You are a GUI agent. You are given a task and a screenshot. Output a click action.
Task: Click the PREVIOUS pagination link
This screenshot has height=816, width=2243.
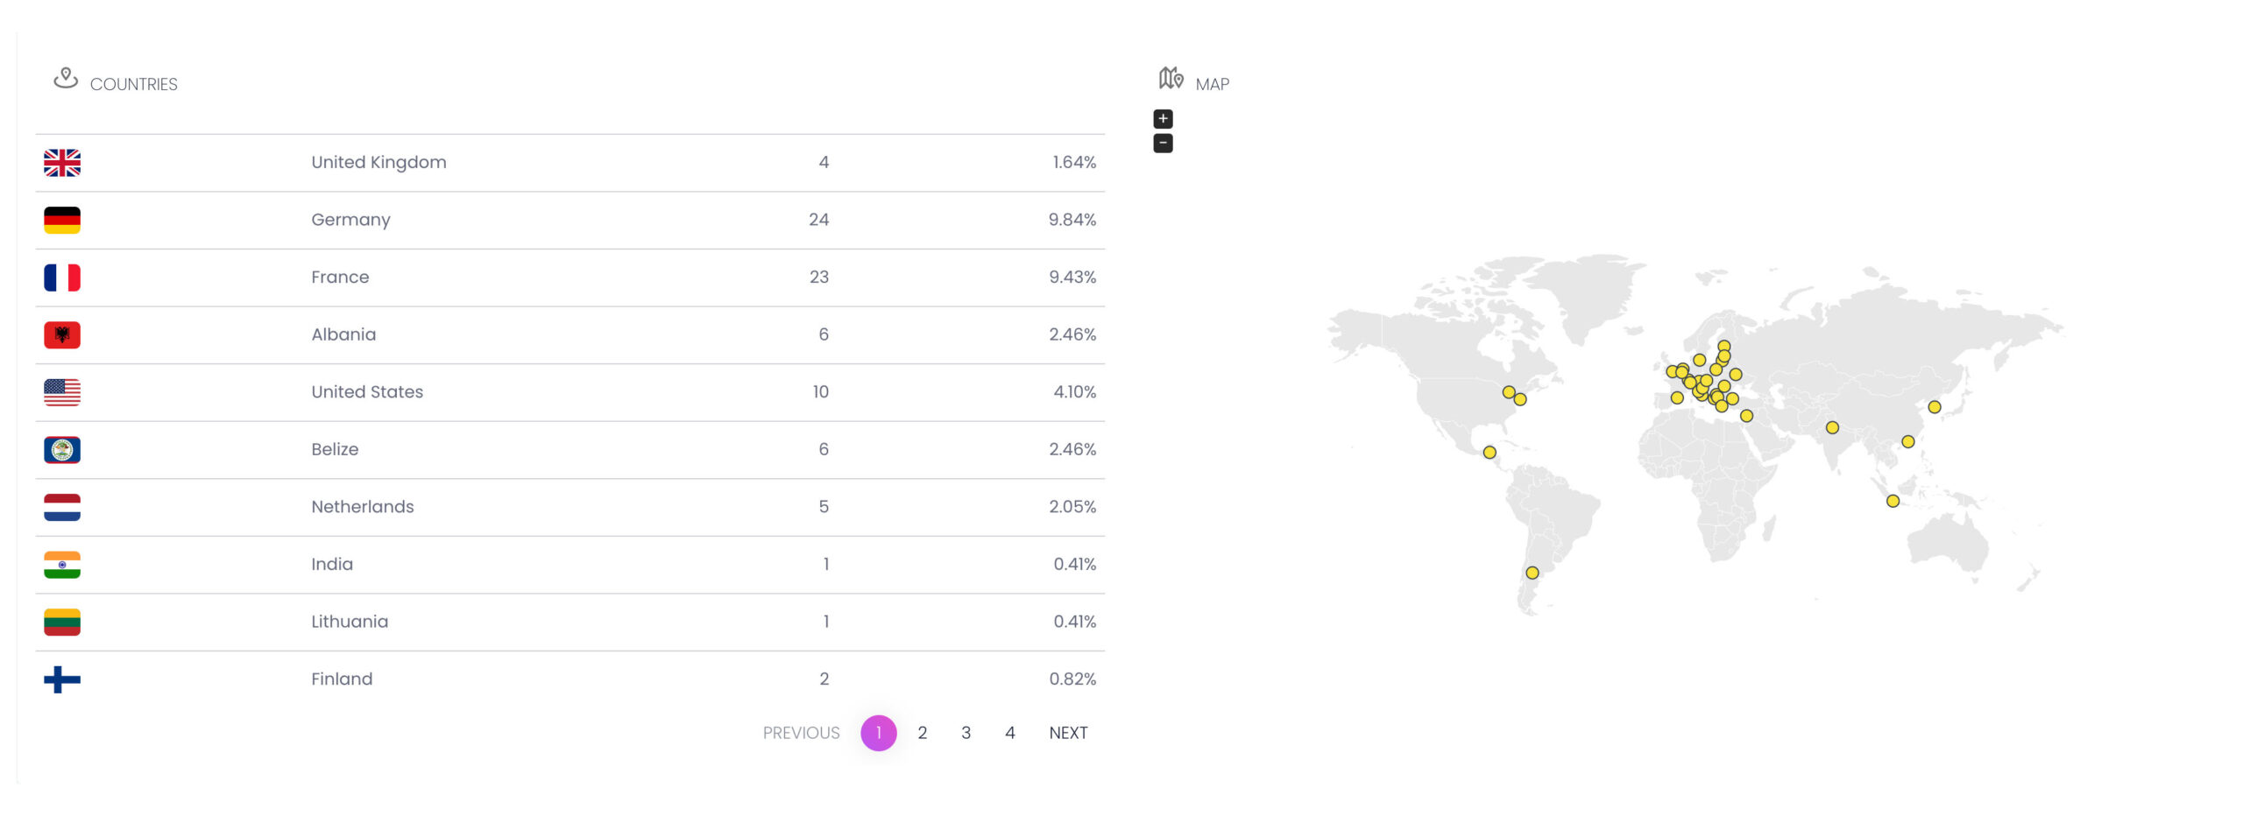801,733
